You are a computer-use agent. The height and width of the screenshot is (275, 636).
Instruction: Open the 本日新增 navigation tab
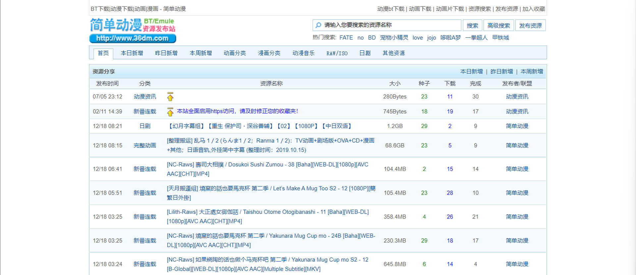click(x=132, y=53)
